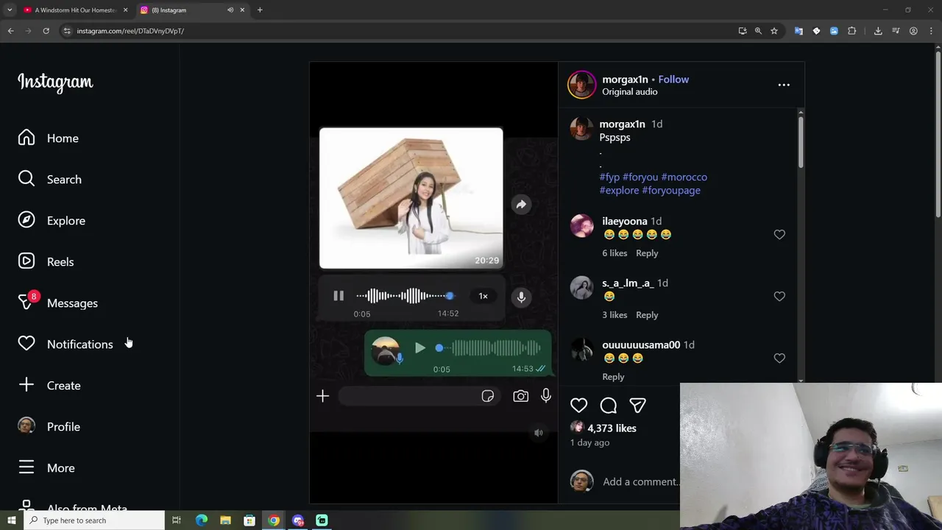Reload the page
Image resolution: width=942 pixels, height=530 pixels.
46,31
